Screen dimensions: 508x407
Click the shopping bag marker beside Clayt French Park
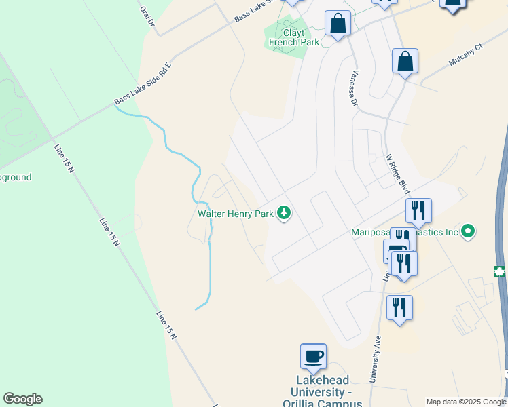pyautogui.click(x=338, y=24)
